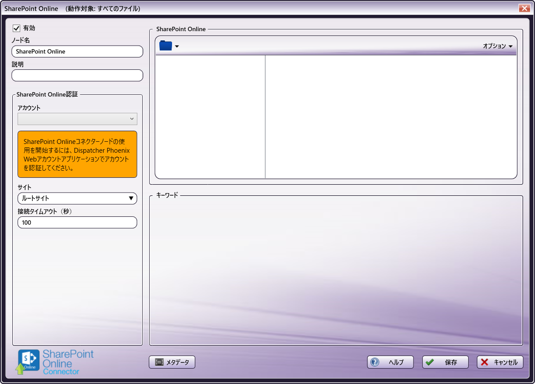
Task: Expand the folder icon dropdown arrow
Action: pyautogui.click(x=177, y=47)
